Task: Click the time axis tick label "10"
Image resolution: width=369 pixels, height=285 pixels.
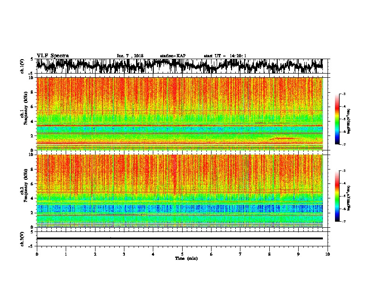Action: (x=328, y=254)
